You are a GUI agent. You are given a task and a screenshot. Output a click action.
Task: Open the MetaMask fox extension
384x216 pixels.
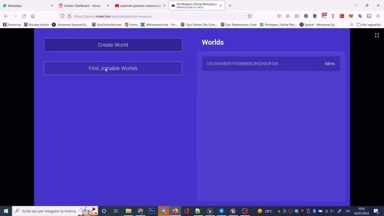[x=351, y=16]
